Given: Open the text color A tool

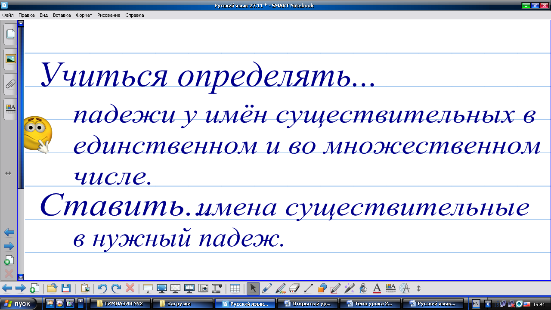Looking at the screenshot, I should (377, 288).
